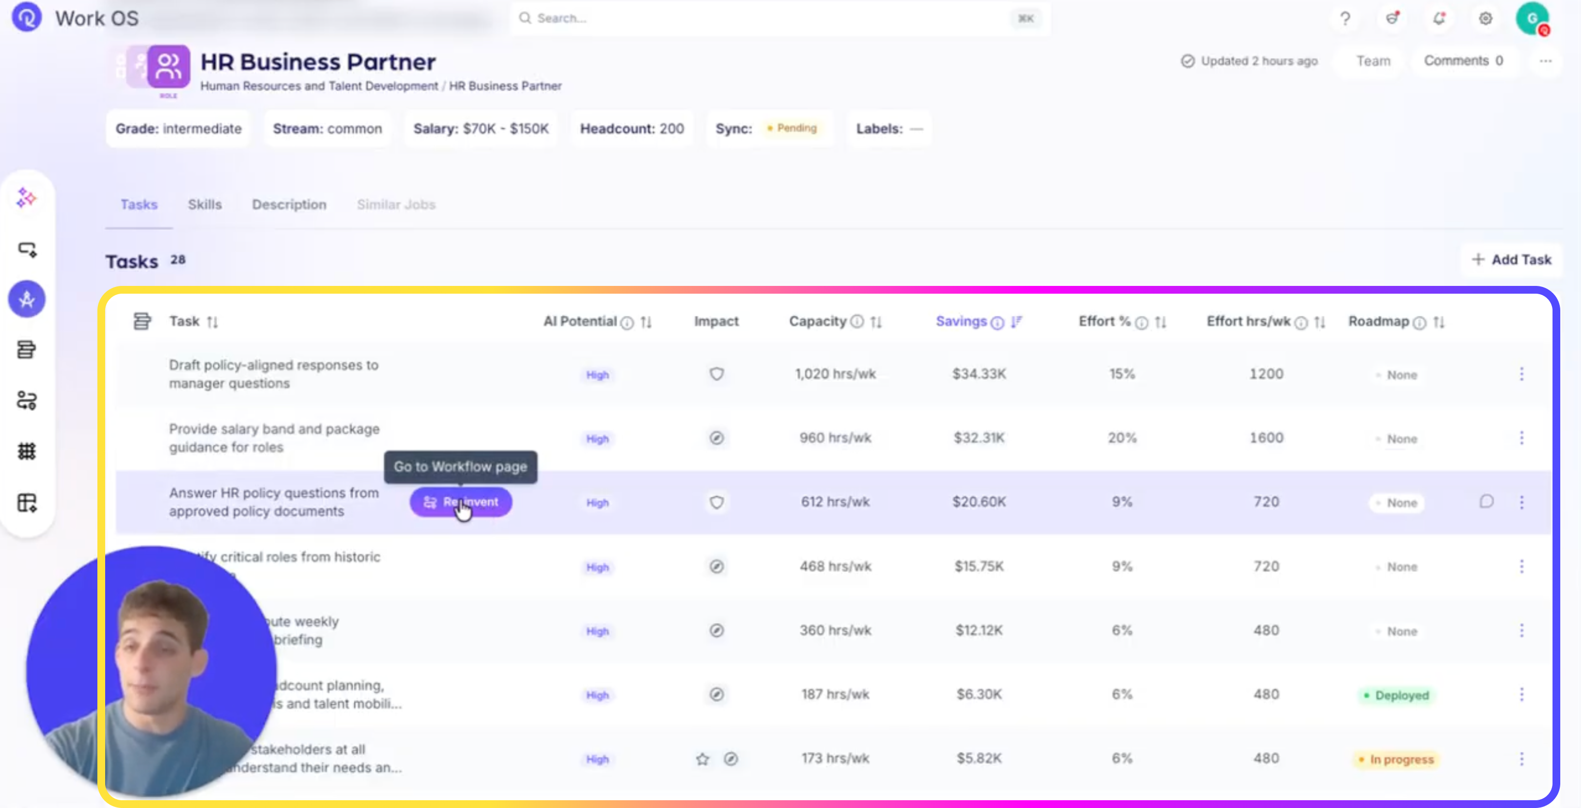
Task: Switch to the Tasks tab
Action: (139, 204)
